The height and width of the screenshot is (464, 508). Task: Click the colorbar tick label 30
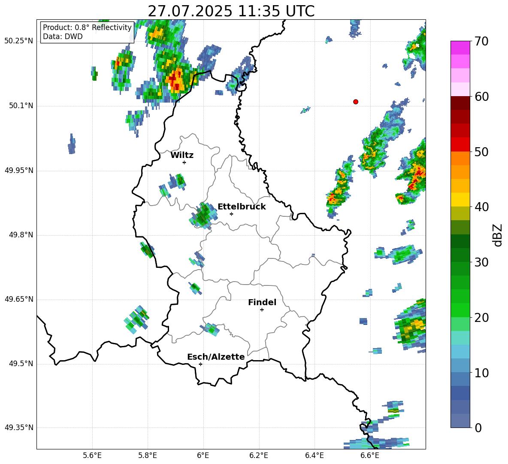(481, 262)
